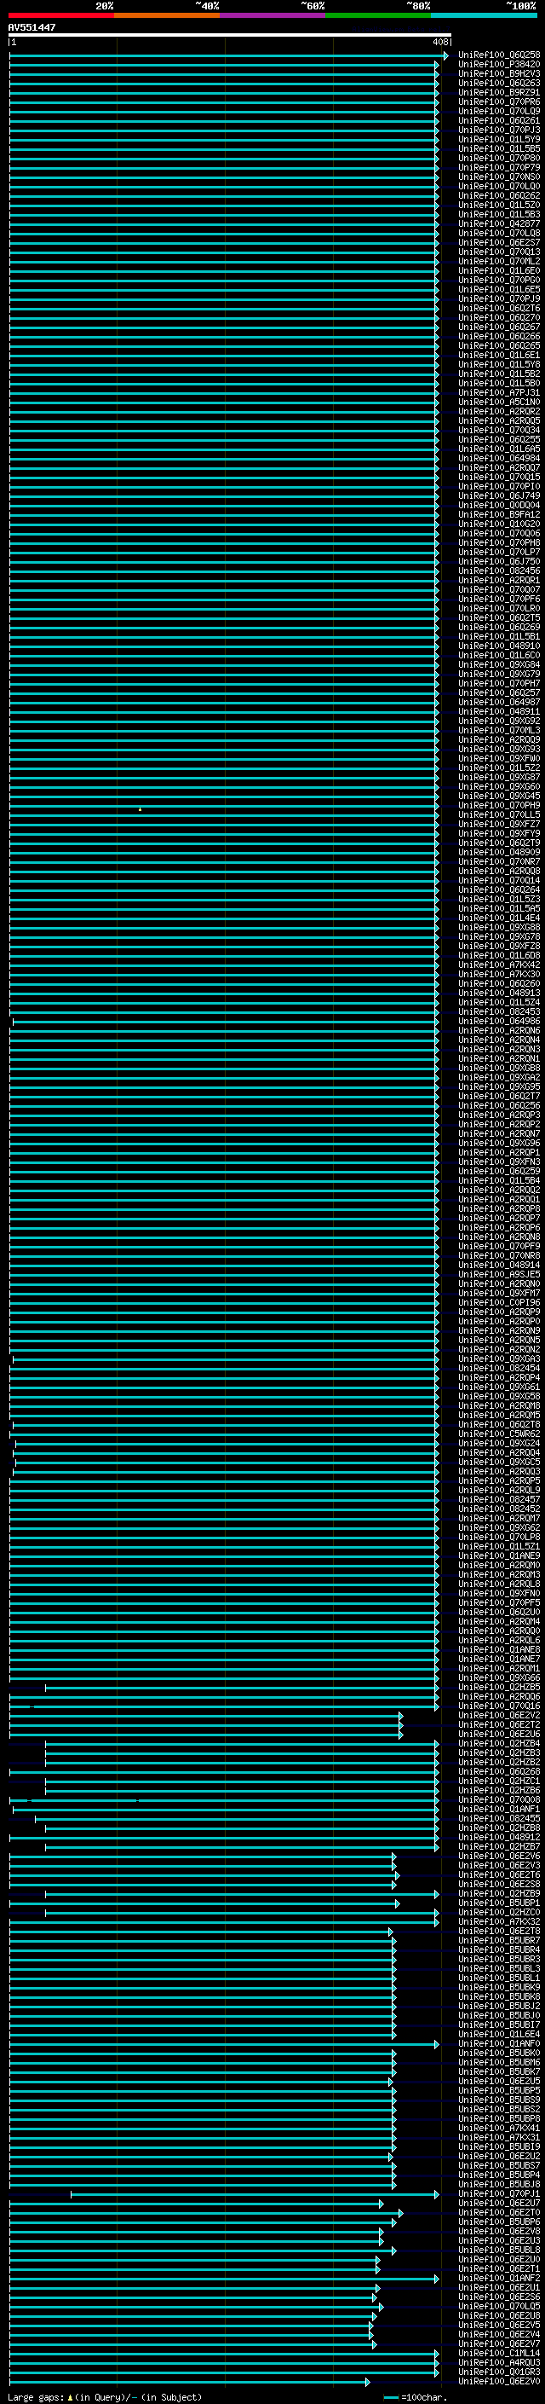Select hit label UniRef100_A7KX32
The height and width of the screenshot is (2404, 545).
(x=499, y=1921)
